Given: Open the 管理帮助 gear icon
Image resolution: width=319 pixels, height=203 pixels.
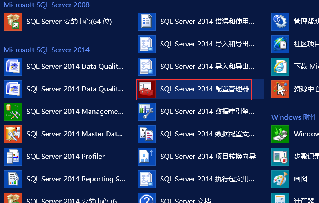Looking at the screenshot, I should point(280,22).
